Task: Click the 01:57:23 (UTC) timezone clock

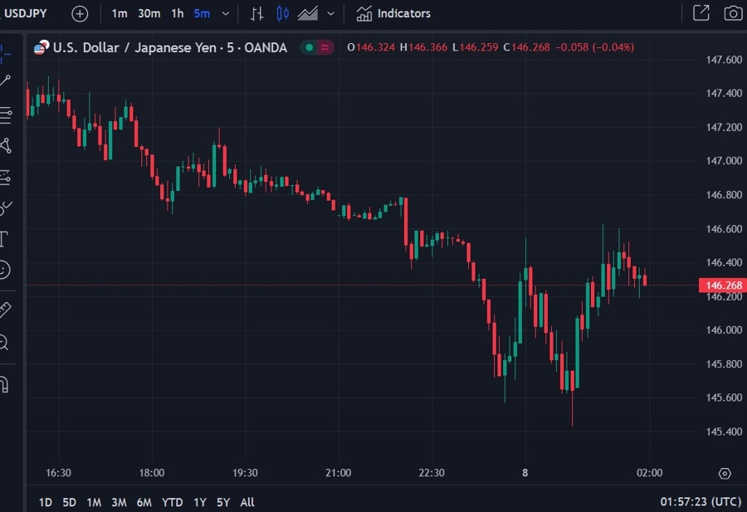Action: tap(701, 501)
